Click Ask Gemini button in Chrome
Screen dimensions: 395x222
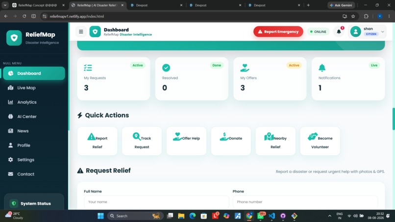(341, 5)
